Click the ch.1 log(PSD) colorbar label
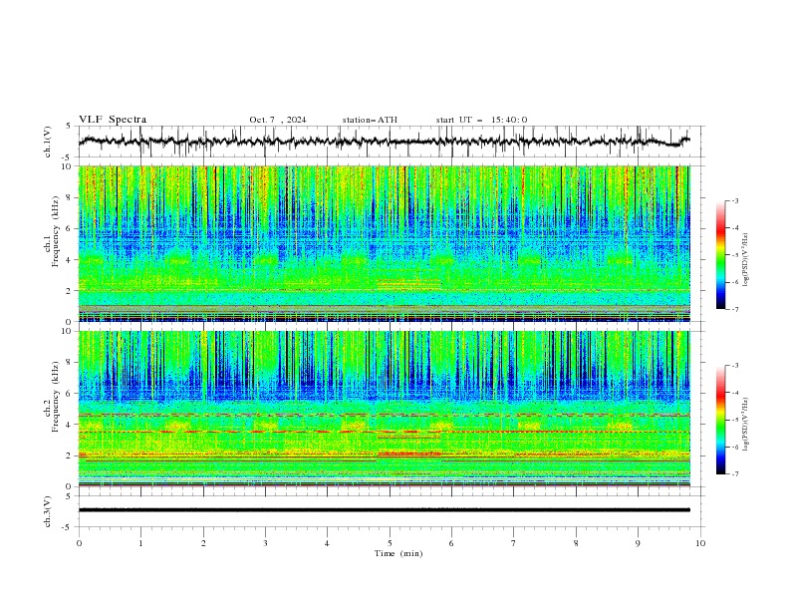Screen dimensions: 789x610 pos(745,260)
